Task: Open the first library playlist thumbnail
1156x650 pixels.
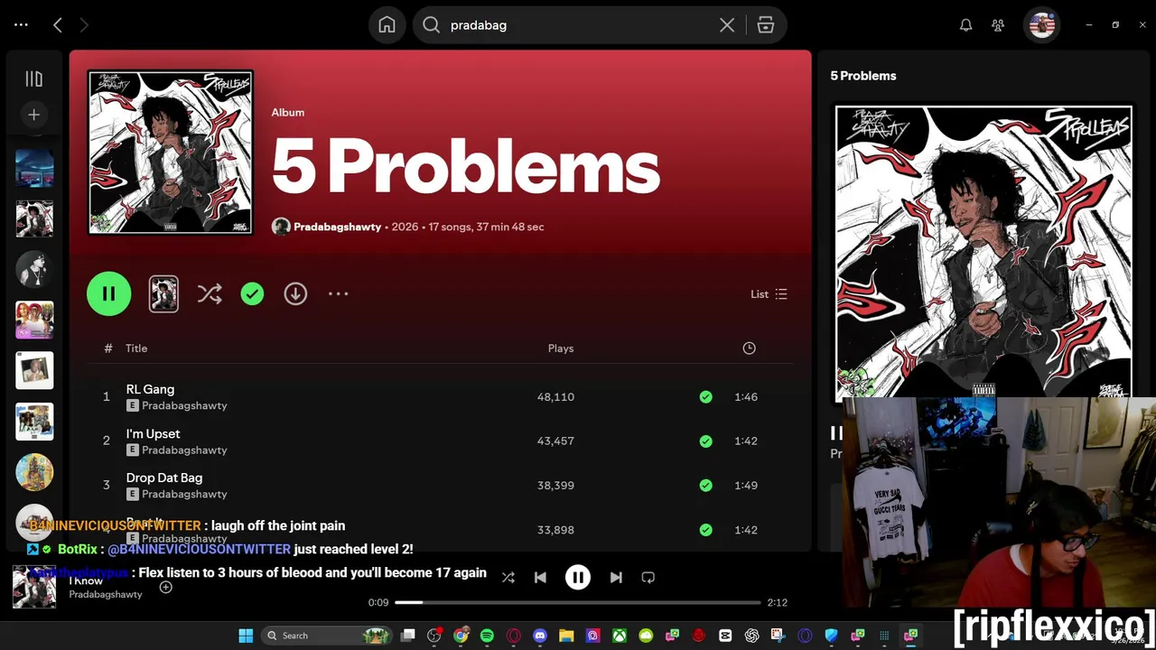Action: tap(34, 169)
